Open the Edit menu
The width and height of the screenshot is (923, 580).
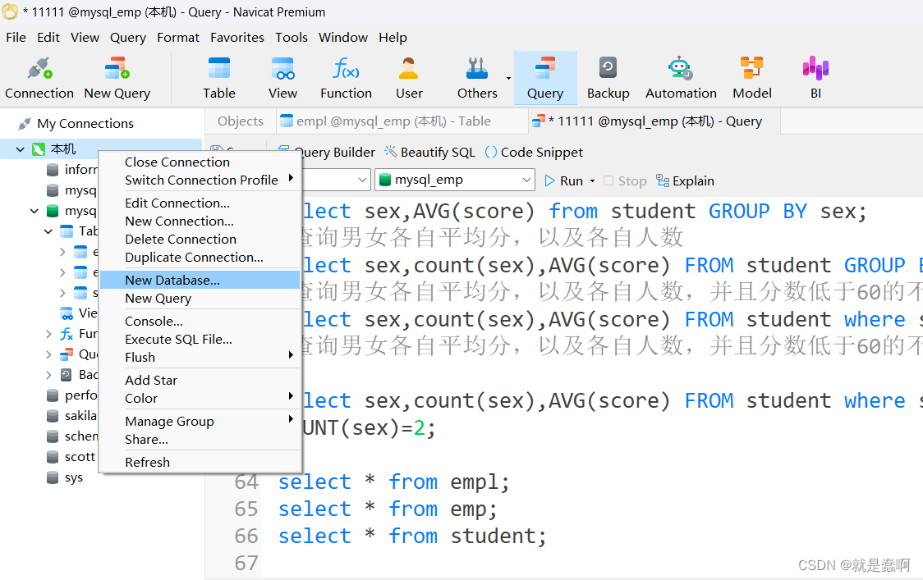48,38
